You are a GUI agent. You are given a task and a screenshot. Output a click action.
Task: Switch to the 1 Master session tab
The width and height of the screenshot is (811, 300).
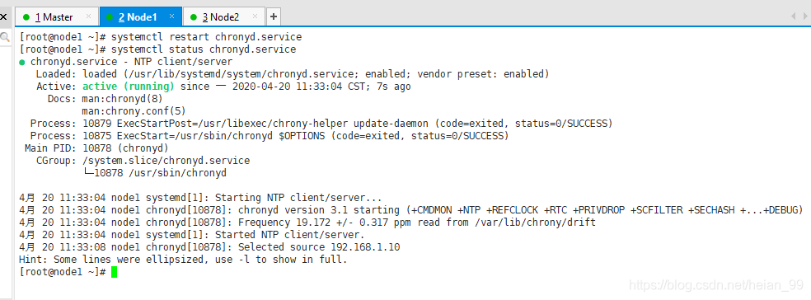tap(54, 17)
